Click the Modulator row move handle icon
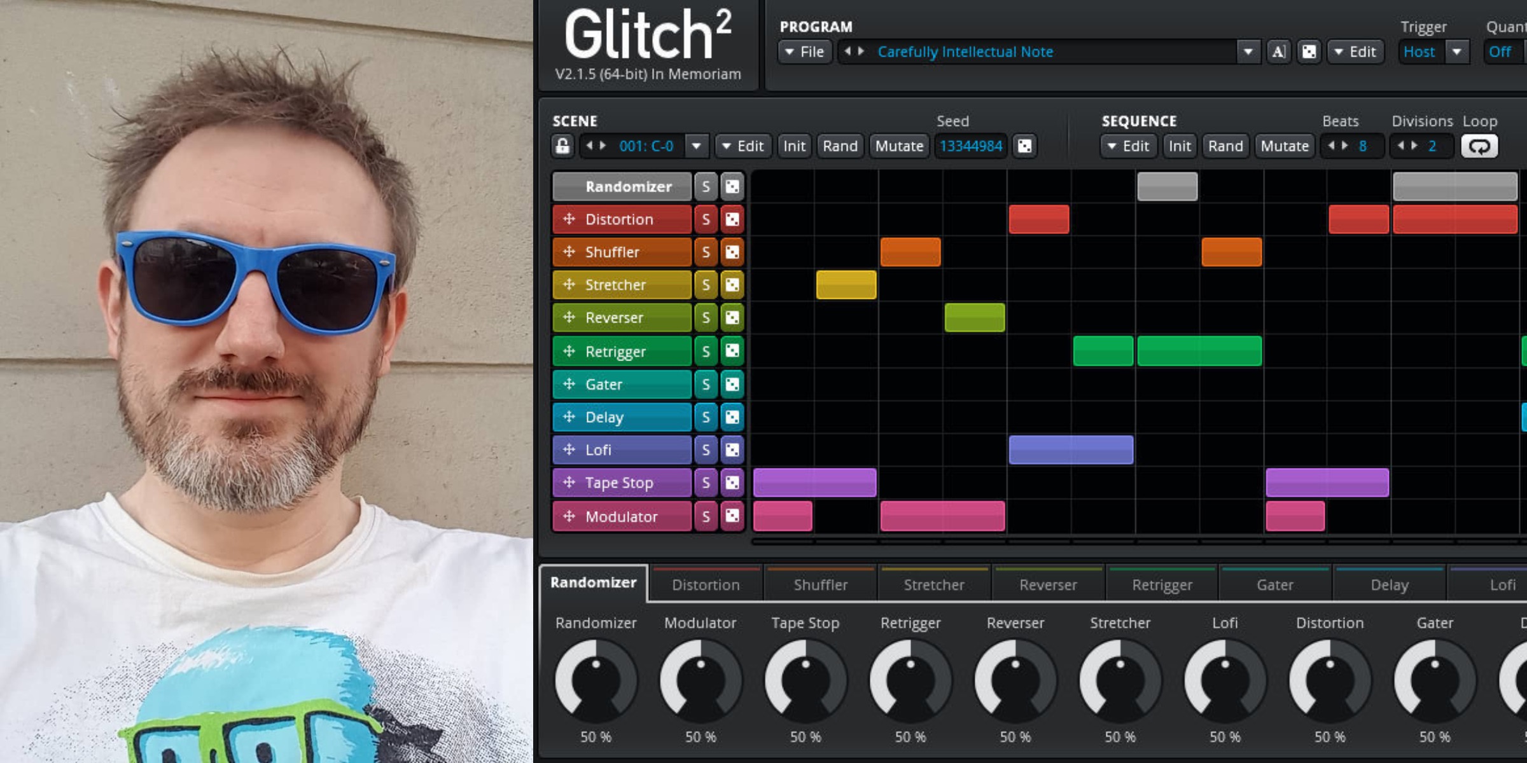The width and height of the screenshot is (1527, 763). tap(569, 516)
